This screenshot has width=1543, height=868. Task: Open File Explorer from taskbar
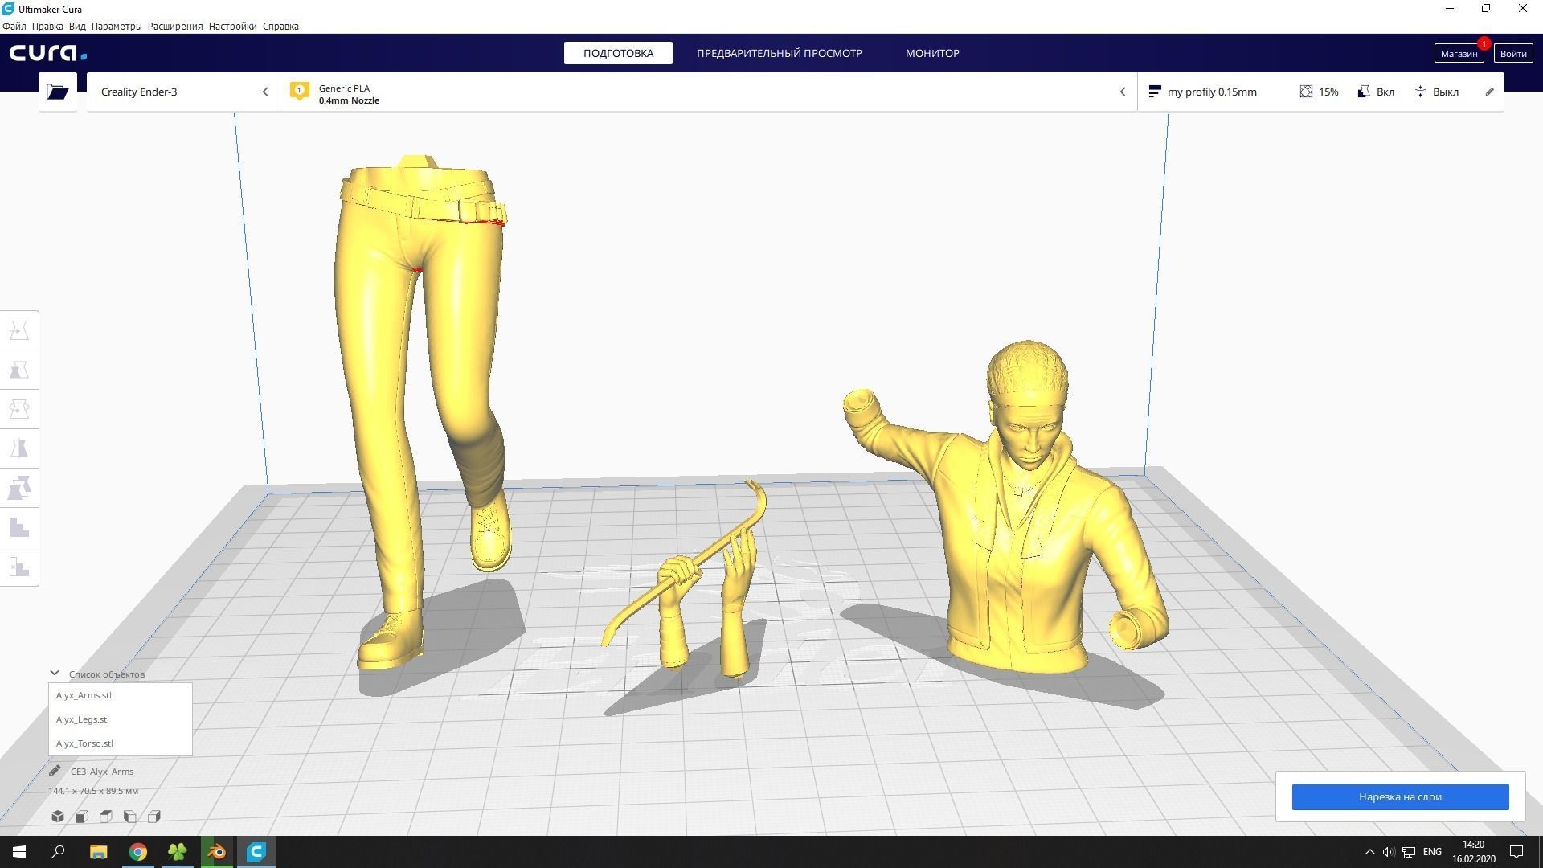(98, 852)
